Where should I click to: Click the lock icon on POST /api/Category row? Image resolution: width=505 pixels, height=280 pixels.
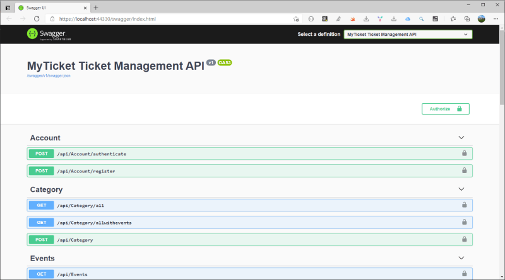click(x=464, y=239)
